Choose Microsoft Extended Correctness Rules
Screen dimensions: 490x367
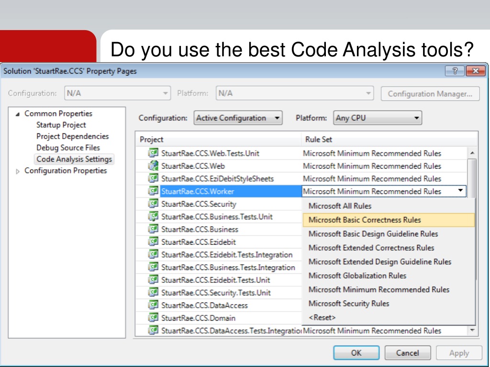[389, 248]
